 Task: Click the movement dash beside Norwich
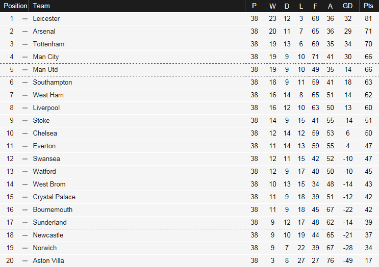[25, 248]
